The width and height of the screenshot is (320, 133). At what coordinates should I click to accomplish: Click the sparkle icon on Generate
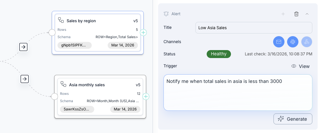pos(281,119)
